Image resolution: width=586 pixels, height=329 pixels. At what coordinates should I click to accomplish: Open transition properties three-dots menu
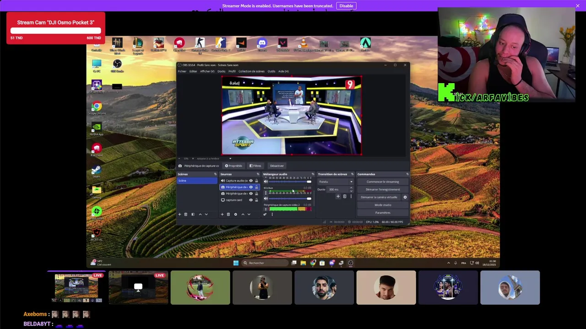351,196
